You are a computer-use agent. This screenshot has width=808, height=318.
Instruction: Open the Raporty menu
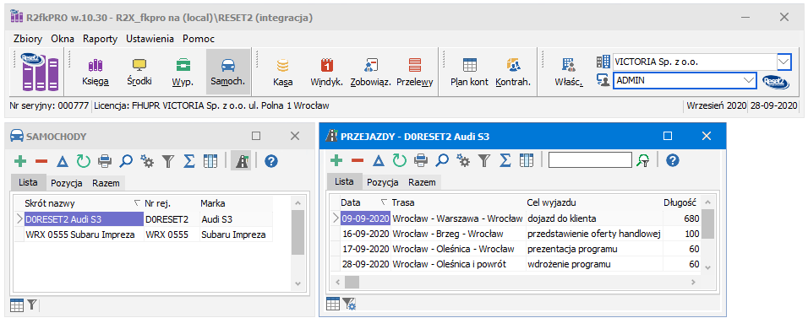click(x=100, y=39)
